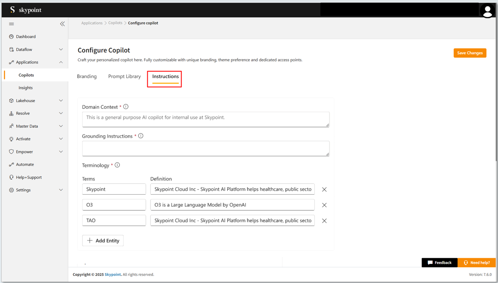This screenshot has width=498, height=283.
Task: Remove the Skypoint term row
Action: pos(324,189)
